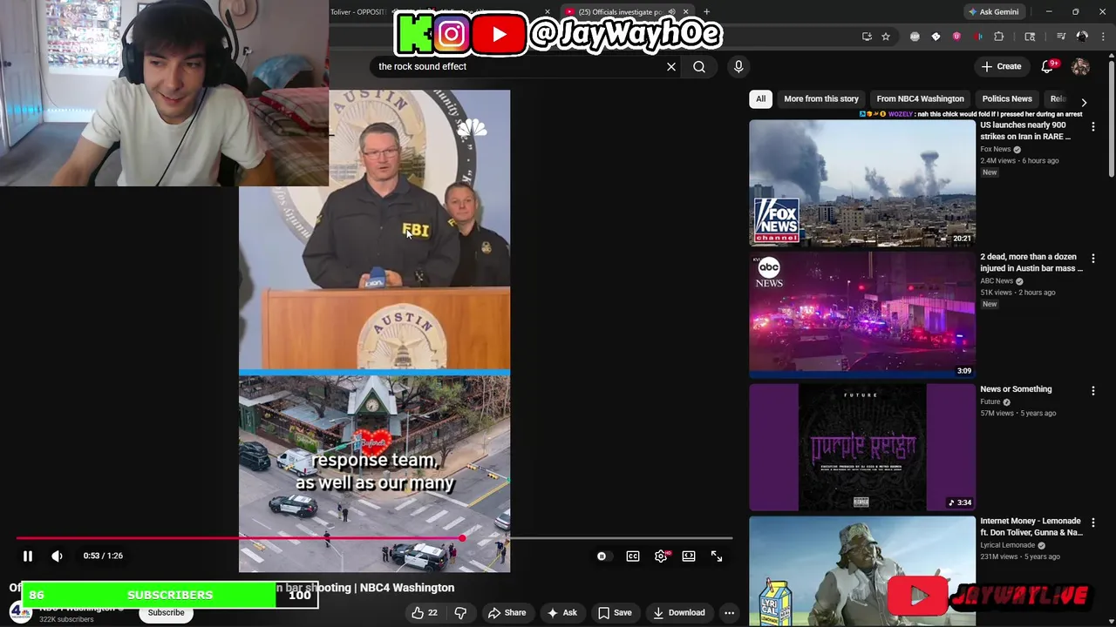The width and height of the screenshot is (1116, 627).
Task: Open YouTube notifications bell
Action: point(1048,66)
